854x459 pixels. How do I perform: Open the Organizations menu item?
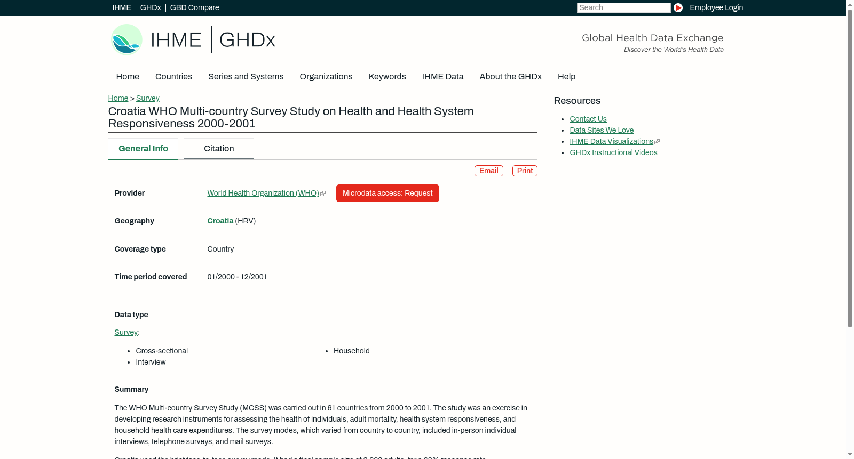(x=326, y=77)
